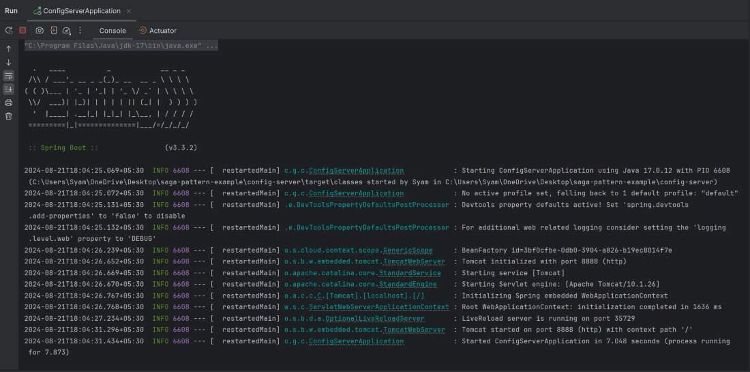Close the ConfigServerApplication run tab

[129, 11]
